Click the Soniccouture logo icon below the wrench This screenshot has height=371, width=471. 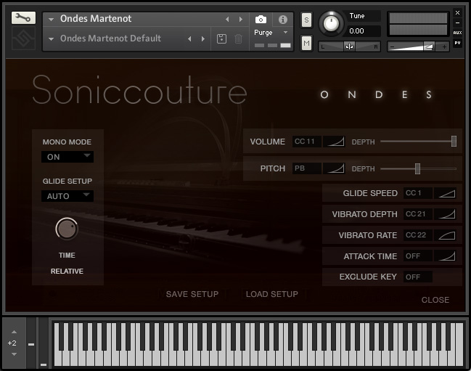tap(23, 38)
